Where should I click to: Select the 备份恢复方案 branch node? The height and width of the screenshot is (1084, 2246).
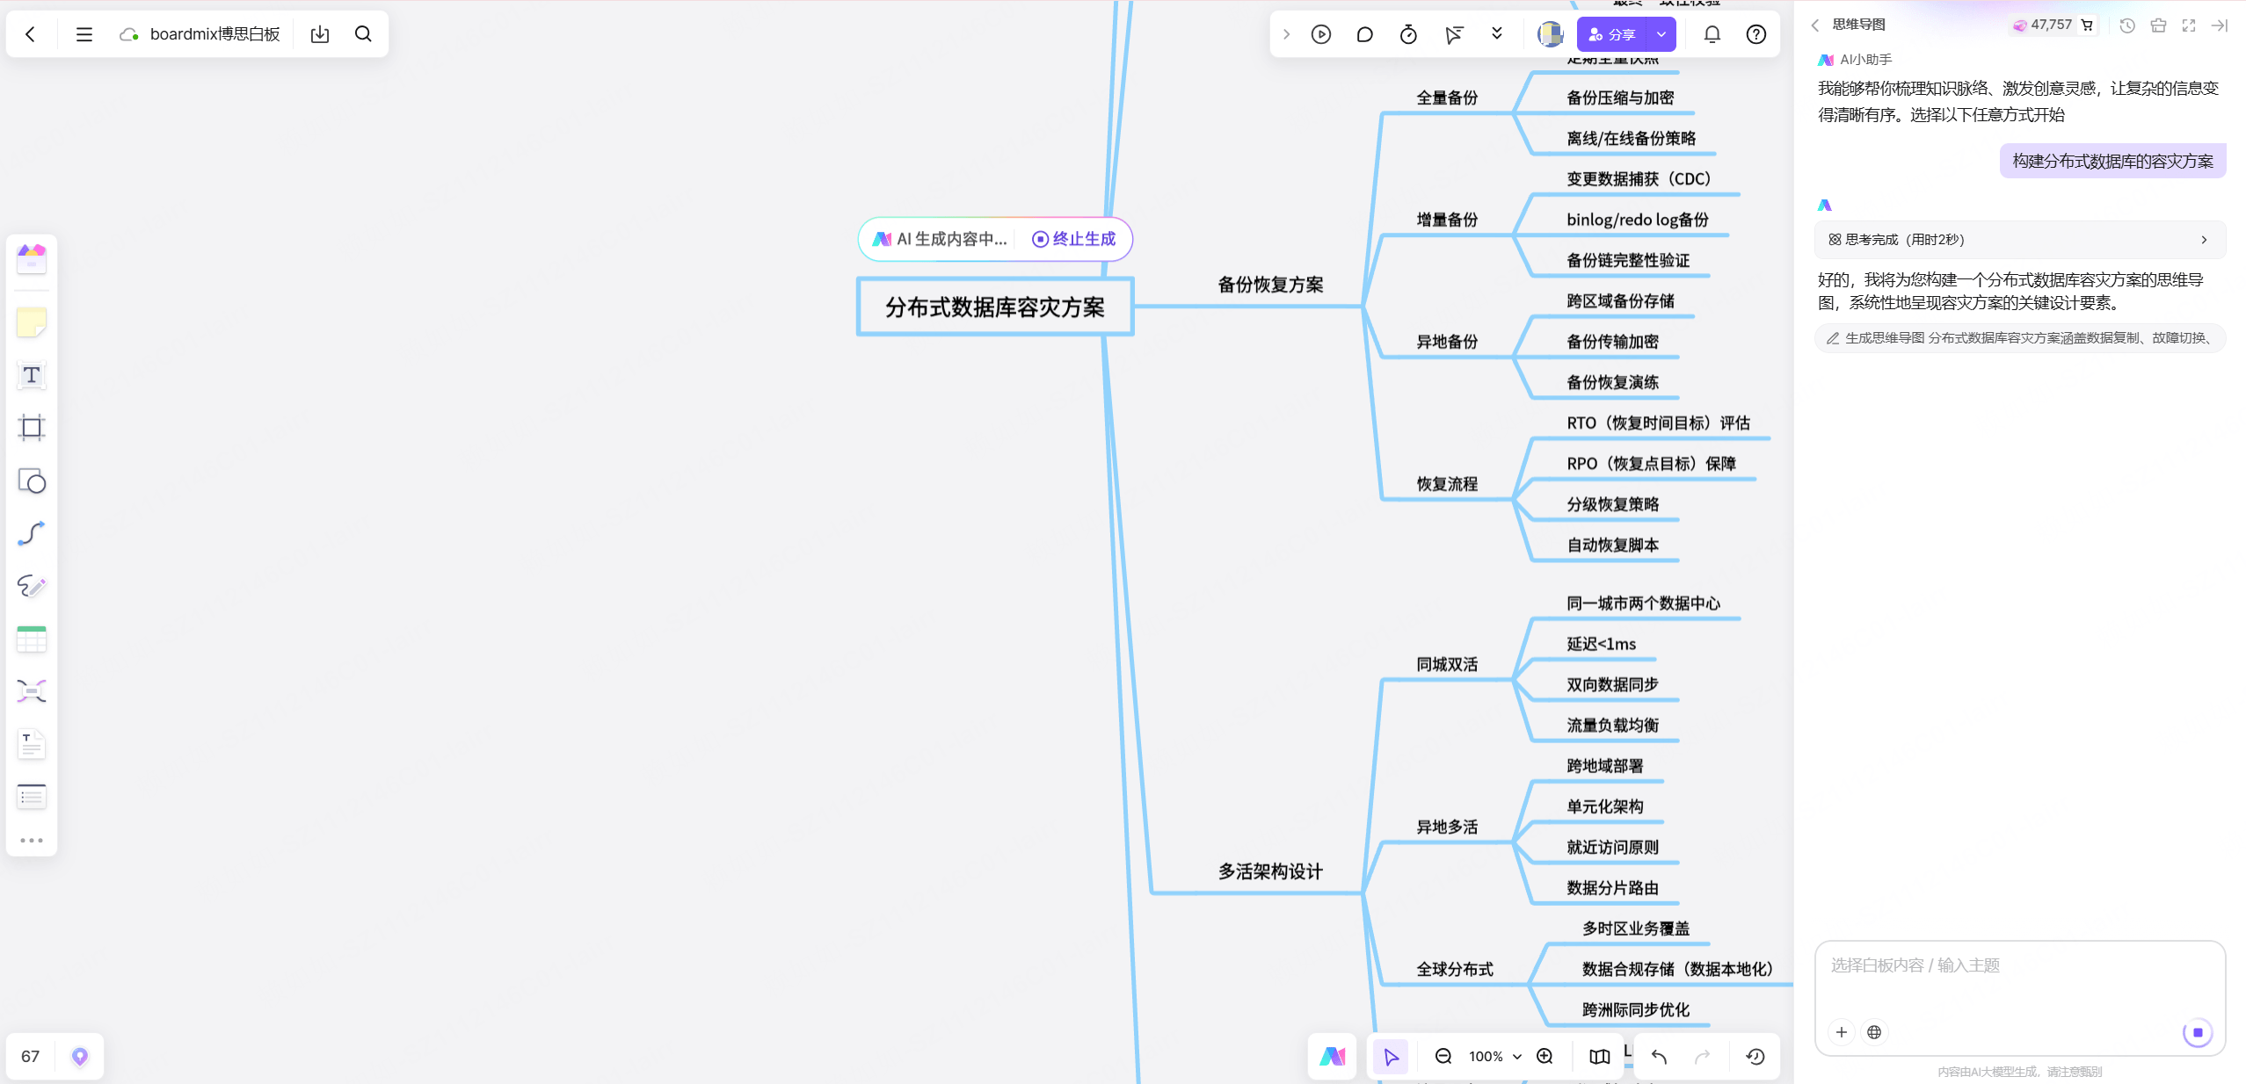click(1270, 285)
